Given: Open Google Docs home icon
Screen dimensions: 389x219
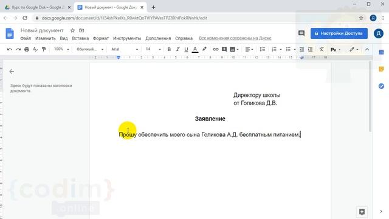Looking at the screenshot, I should click(x=10, y=33).
